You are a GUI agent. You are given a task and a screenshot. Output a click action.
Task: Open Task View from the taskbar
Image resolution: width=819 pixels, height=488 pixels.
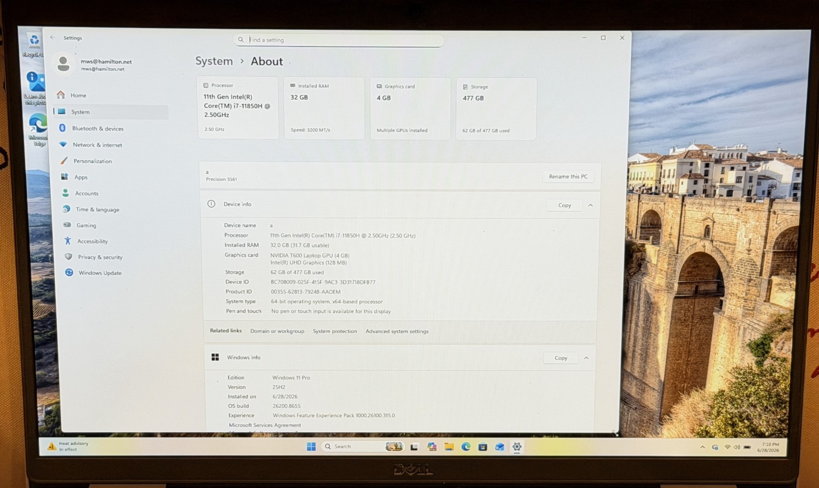(x=414, y=447)
